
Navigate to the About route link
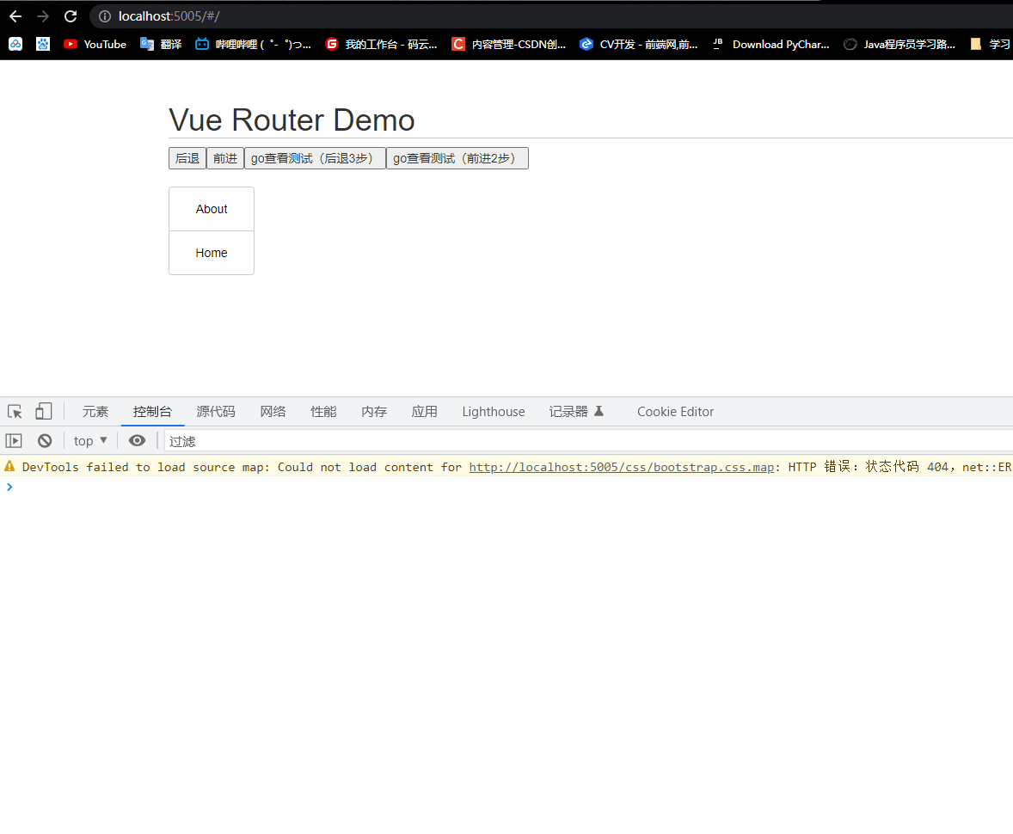tap(212, 209)
